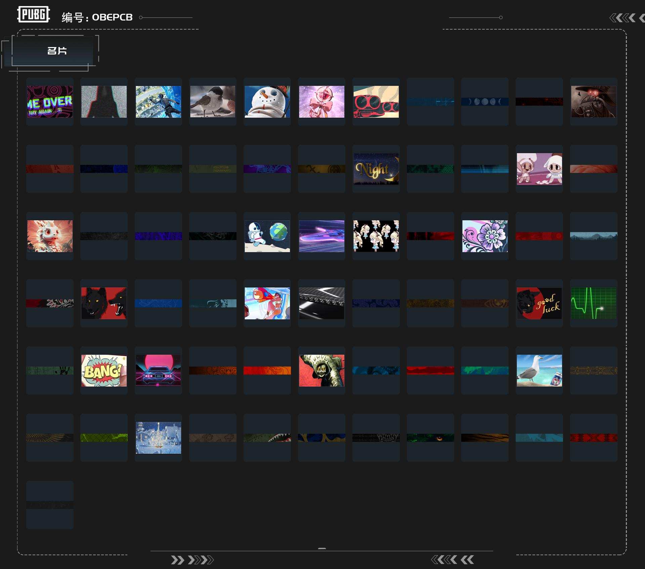Select the astronaut and Earth nameplate
The image size is (645, 569).
click(267, 236)
